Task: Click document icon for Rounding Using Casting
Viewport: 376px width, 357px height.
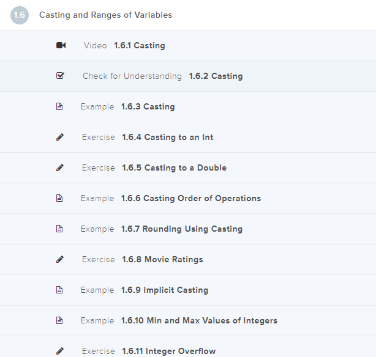Action: pos(59,229)
